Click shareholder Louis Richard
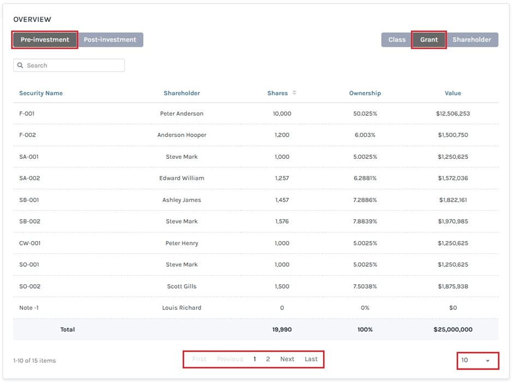The width and height of the screenshot is (513, 382). [x=182, y=307]
